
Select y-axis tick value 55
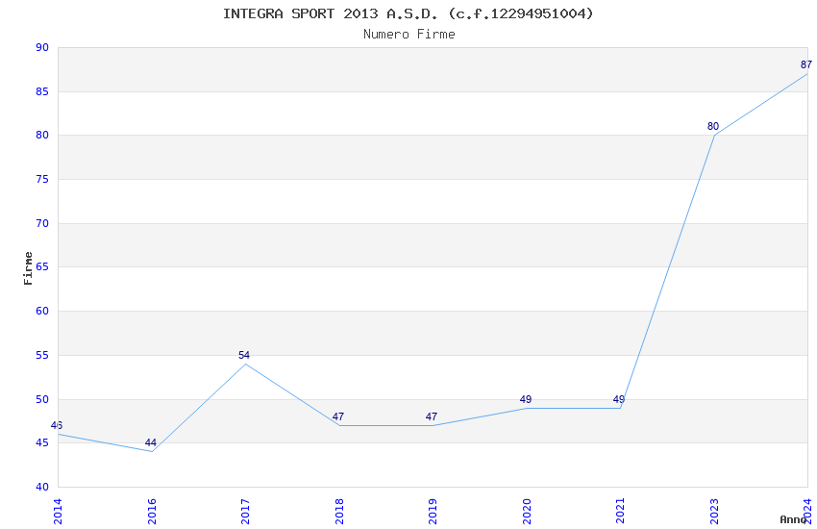pyautogui.click(x=42, y=356)
